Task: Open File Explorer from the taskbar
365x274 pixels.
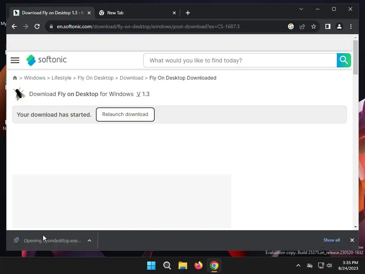Action: tap(183, 265)
